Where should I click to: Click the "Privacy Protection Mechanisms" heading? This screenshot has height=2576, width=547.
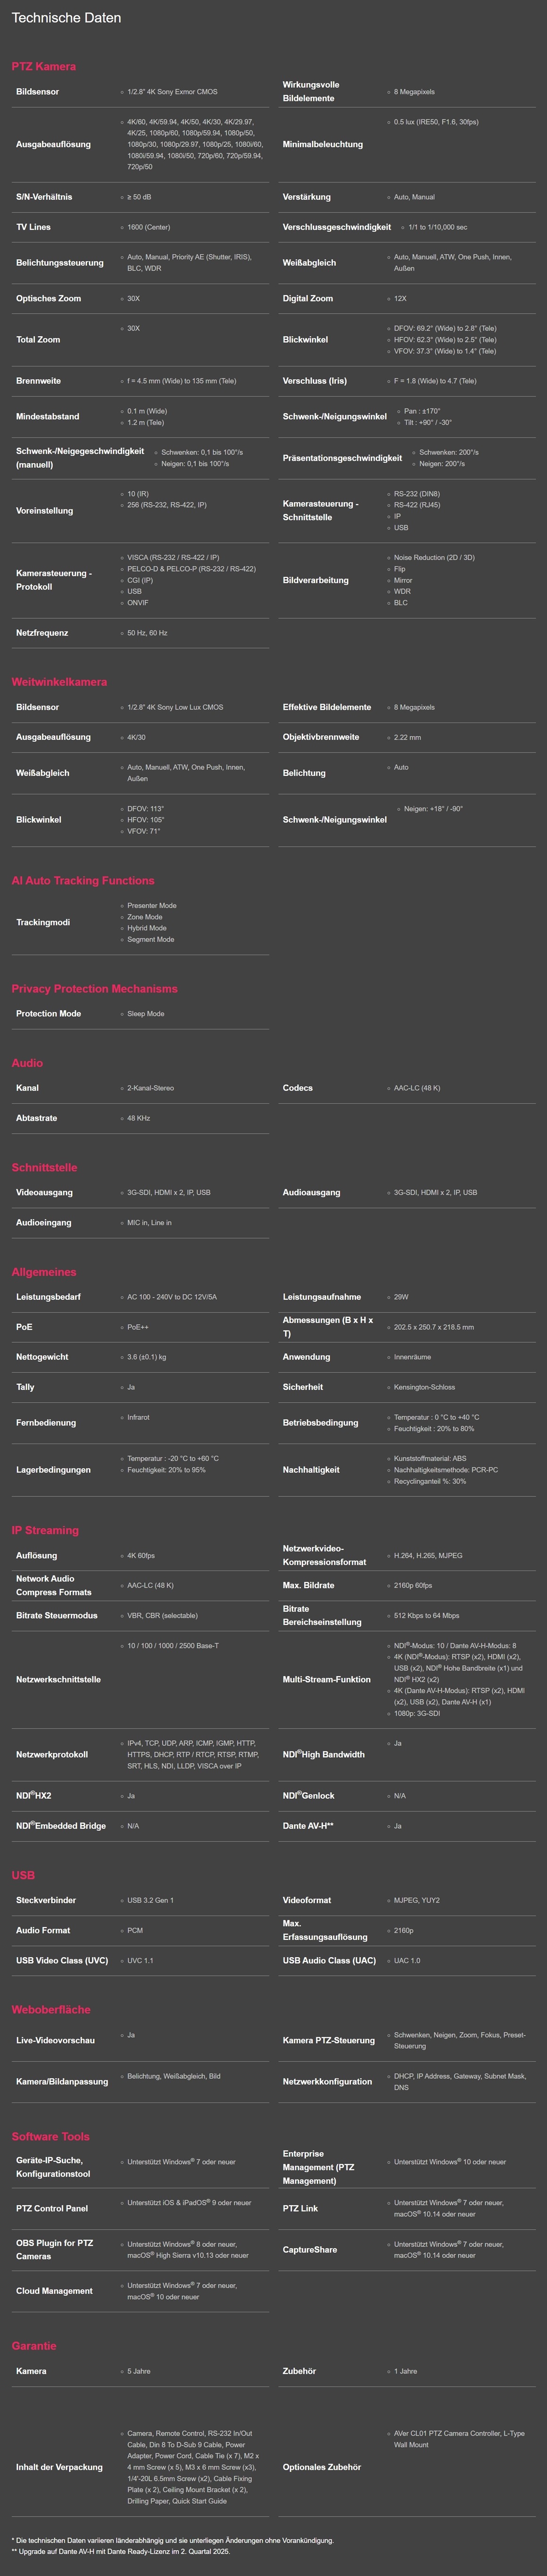[x=94, y=989]
